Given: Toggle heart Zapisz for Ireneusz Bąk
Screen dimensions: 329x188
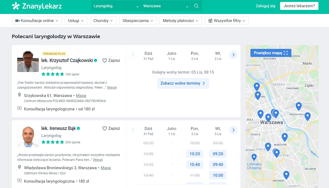Looking at the screenshot, I should [111, 128].
